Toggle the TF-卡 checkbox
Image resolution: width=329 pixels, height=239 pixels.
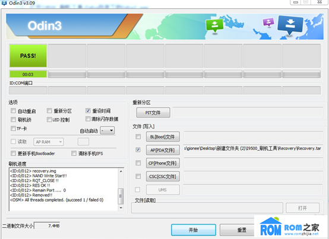[13, 128]
